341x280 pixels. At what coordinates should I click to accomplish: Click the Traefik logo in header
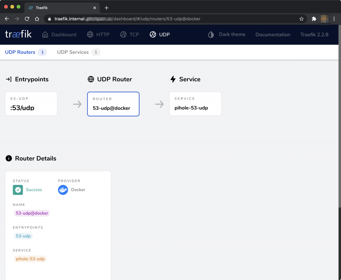point(18,34)
